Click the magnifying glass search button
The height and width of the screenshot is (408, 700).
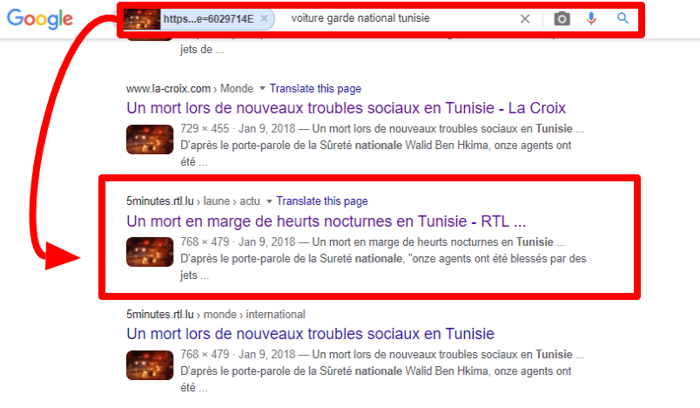(x=623, y=18)
